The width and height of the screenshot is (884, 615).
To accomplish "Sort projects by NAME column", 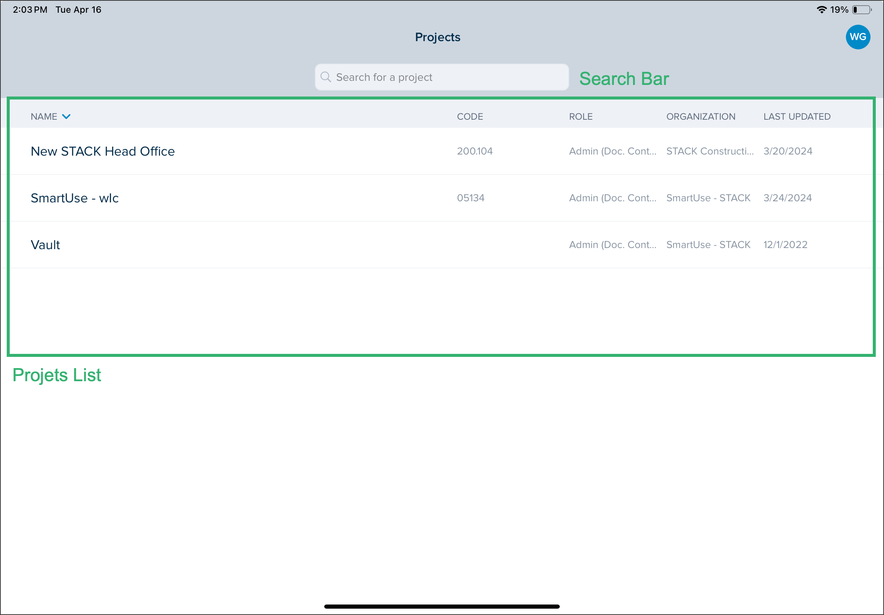I will [x=44, y=116].
